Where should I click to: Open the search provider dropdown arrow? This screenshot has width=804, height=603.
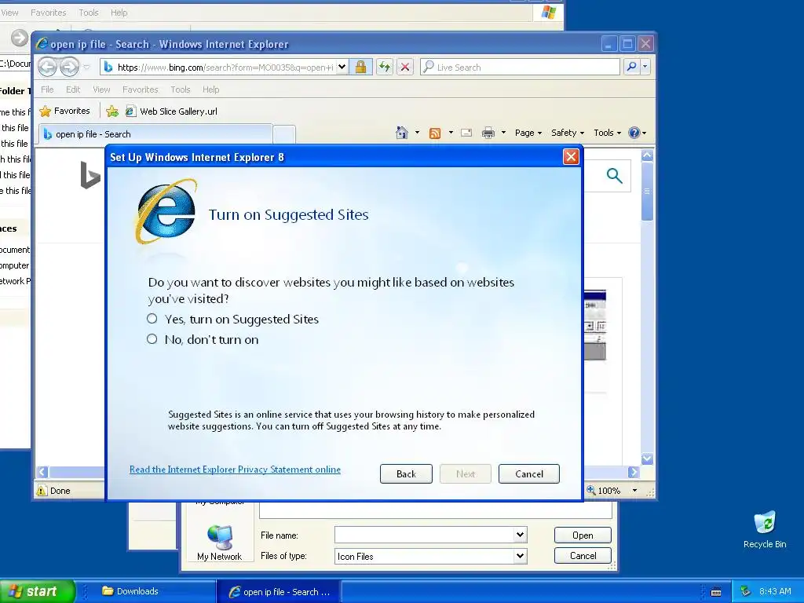(x=645, y=67)
